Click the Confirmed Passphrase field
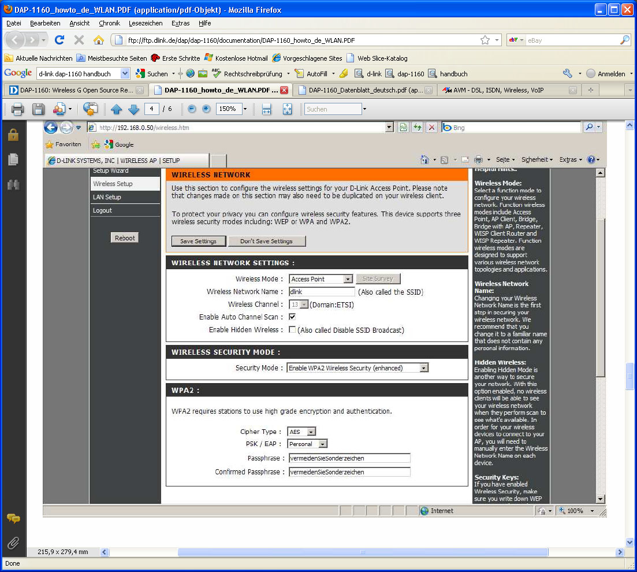Image resolution: width=637 pixels, height=572 pixels. [x=349, y=472]
